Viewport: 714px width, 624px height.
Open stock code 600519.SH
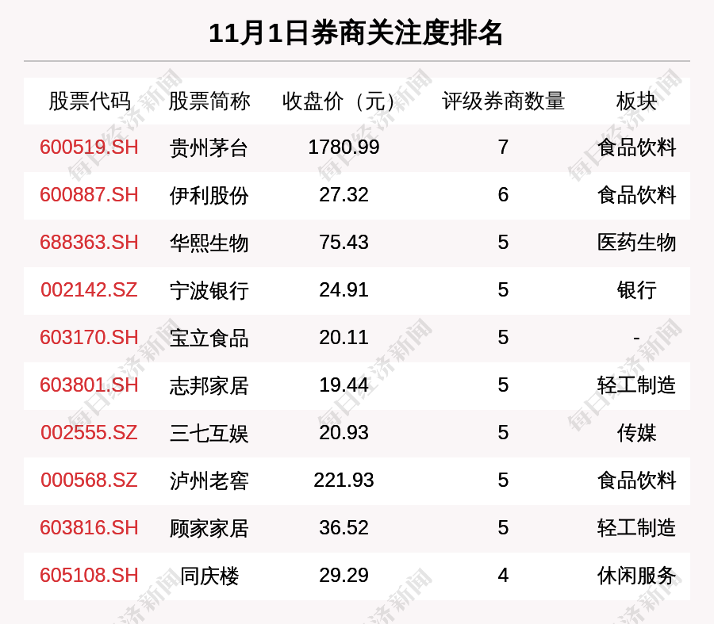[89, 147]
